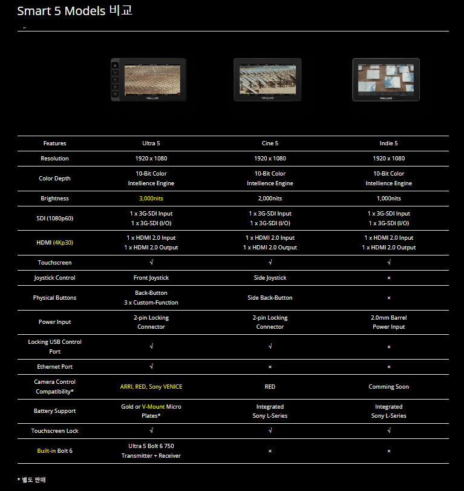Click "Gold or V-Mount Micro Plates*" cell
This screenshot has height=491, width=464.
click(x=151, y=411)
